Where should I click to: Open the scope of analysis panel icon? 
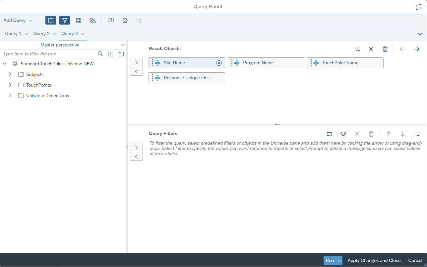92,20
